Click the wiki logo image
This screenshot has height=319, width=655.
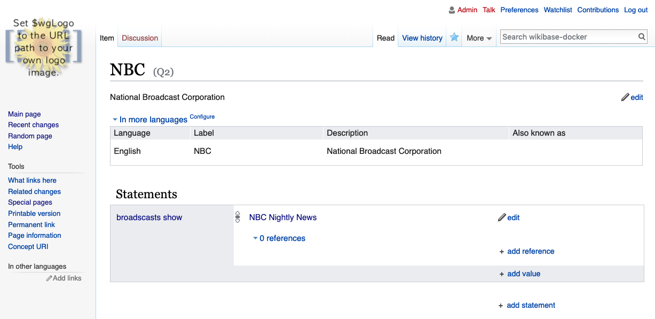pyautogui.click(x=44, y=47)
